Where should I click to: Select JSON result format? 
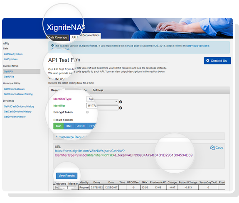point(81,126)
